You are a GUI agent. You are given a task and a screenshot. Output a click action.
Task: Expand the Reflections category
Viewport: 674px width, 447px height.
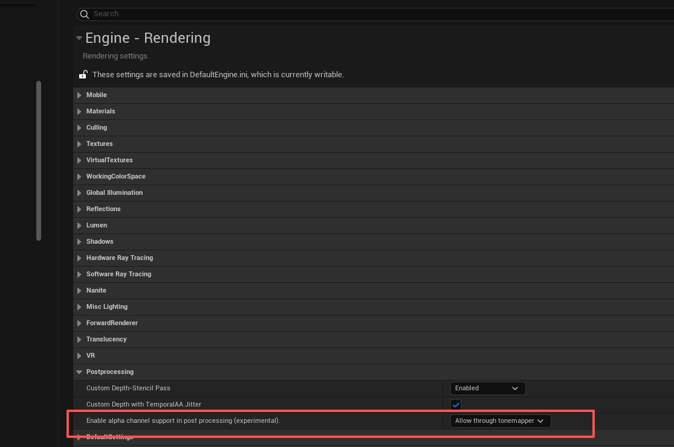79,209
